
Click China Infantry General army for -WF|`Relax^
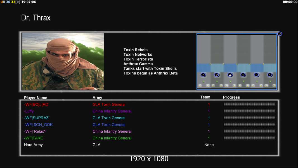click(112, 131)
